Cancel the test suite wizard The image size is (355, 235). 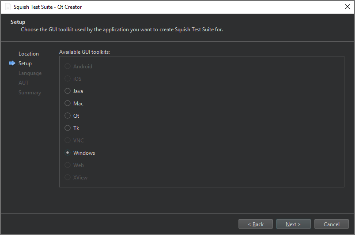tap(331, 224)
